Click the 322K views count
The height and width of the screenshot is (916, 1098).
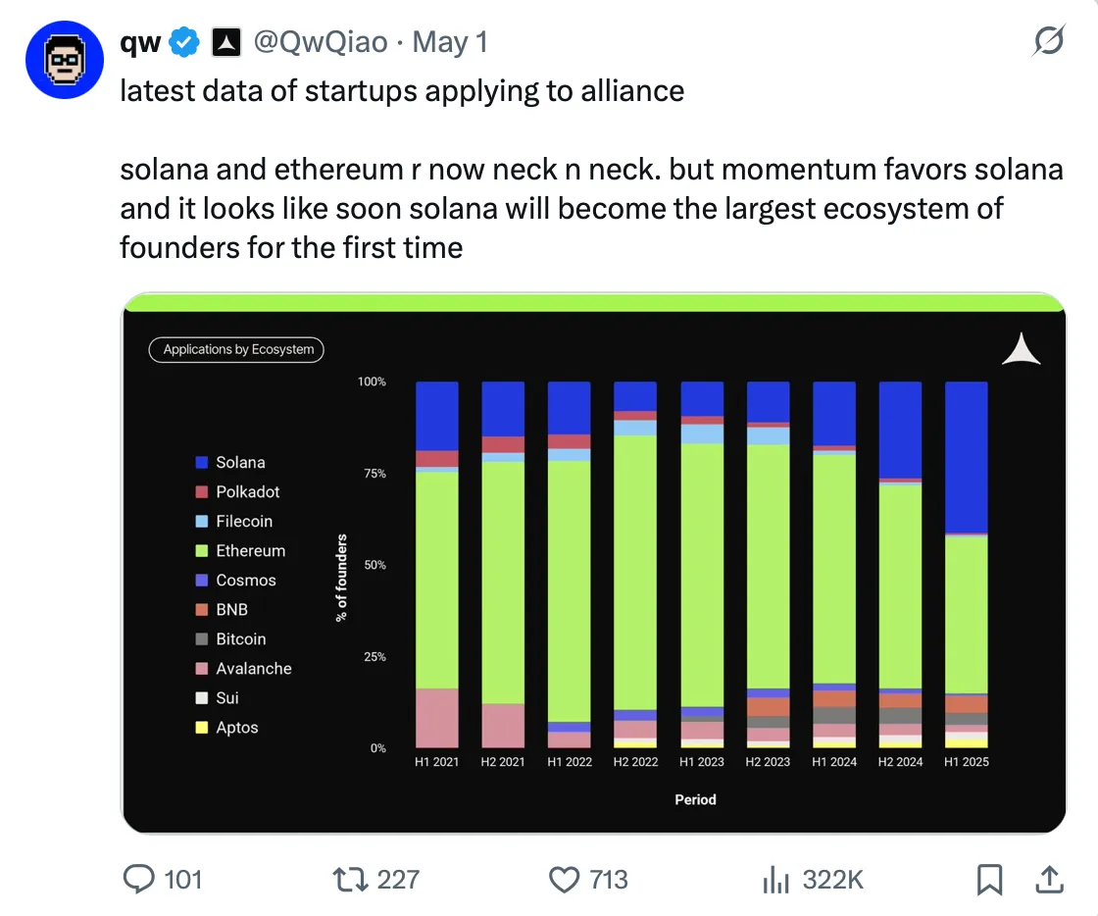coord(831,880)
